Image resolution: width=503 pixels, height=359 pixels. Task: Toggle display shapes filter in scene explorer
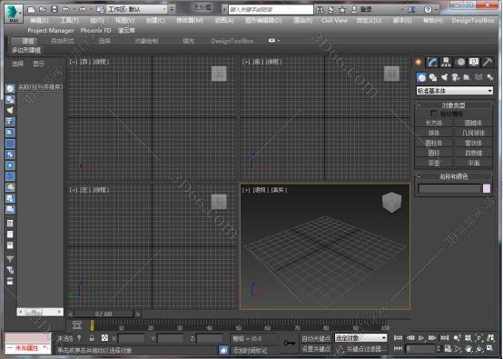pyautogui.click(x=10, y=99)
